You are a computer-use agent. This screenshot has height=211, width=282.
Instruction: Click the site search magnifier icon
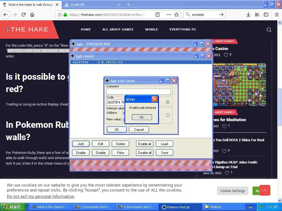(269, 30)
